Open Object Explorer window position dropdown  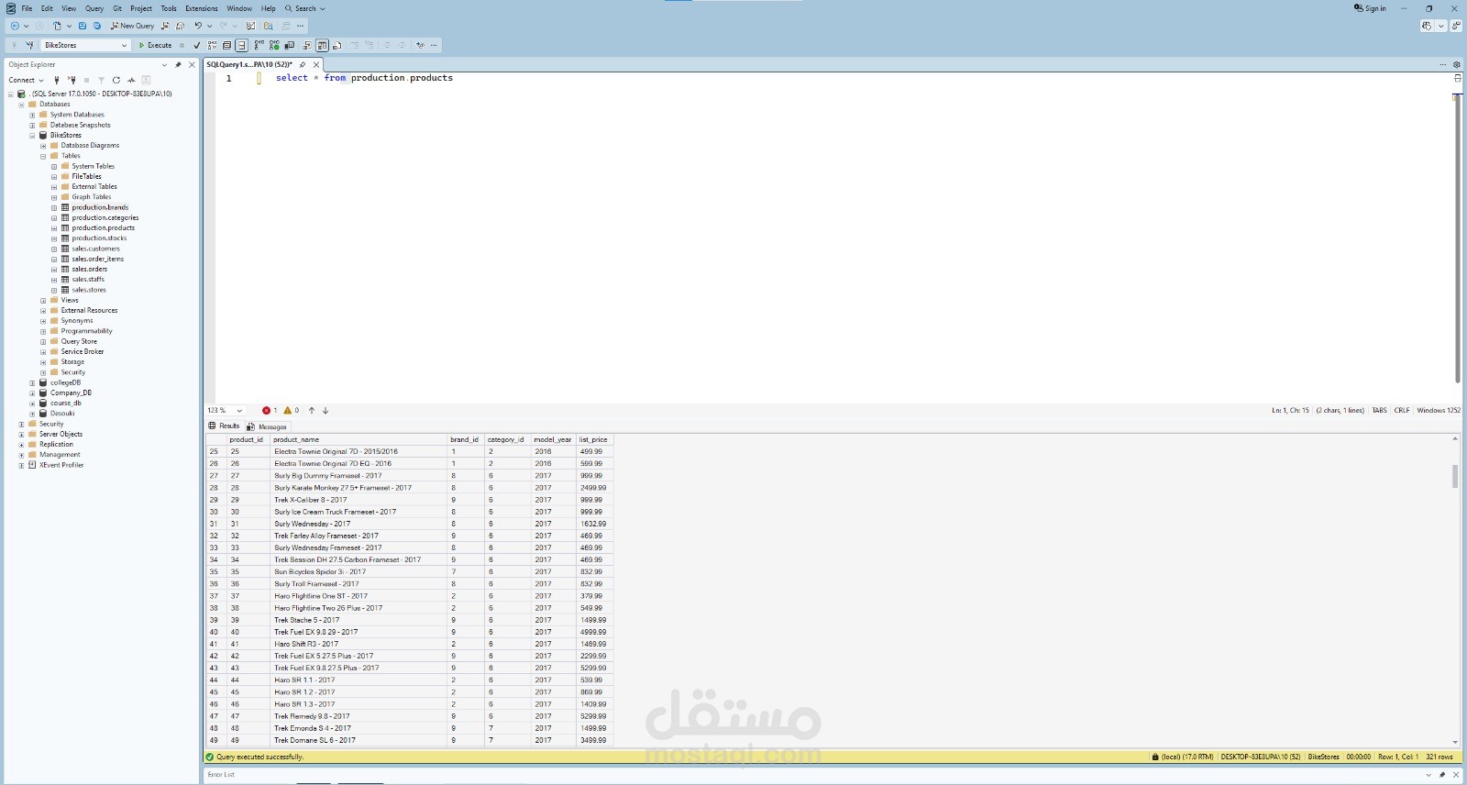pos(164,64)
